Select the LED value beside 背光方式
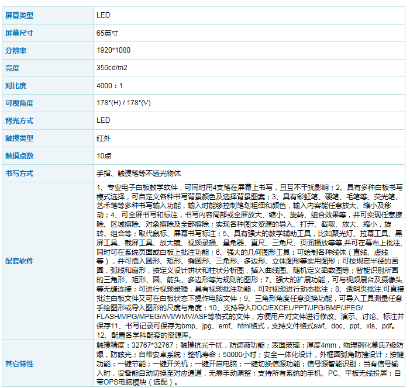The height and width of the screenshot is (388, 410). tap(104, 120)
